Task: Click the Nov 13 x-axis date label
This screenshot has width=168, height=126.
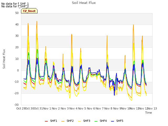Action: point(152,108)
